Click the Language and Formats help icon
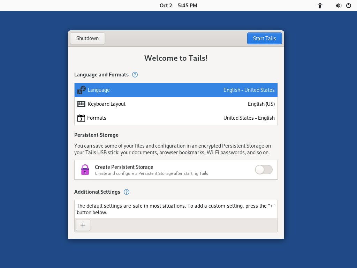This screenshot has height=268, width=357. (x=135, y=75)
